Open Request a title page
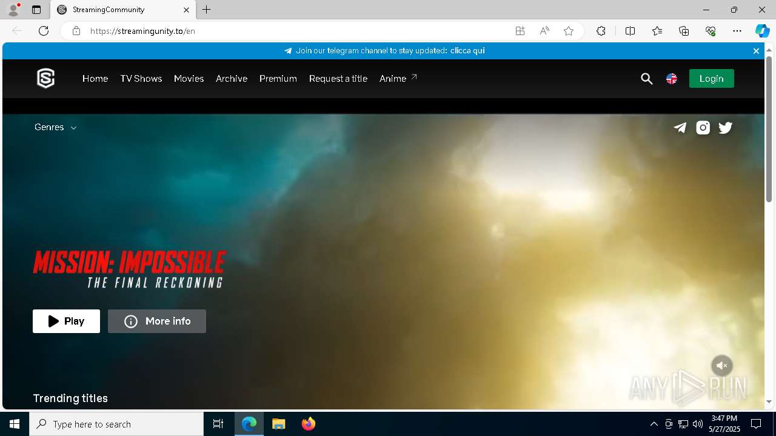This screenshot has height=436, width=776. pyautogui.click(x=338, y=79)
